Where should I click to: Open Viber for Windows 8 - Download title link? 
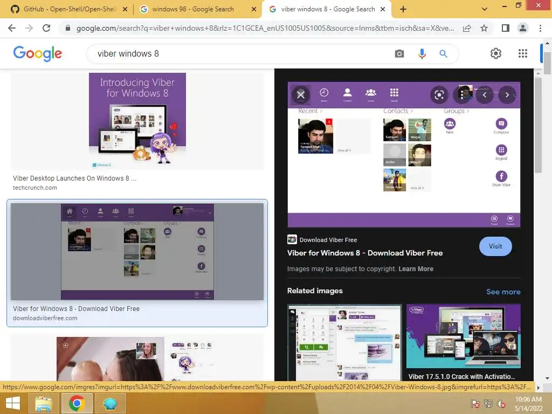(x=365, y=253)
